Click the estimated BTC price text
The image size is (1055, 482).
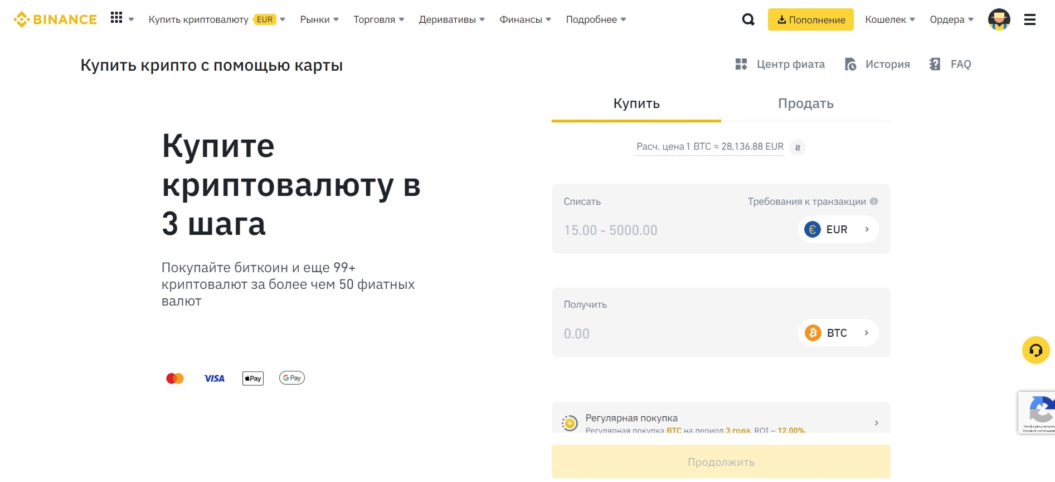click(710, 147)
